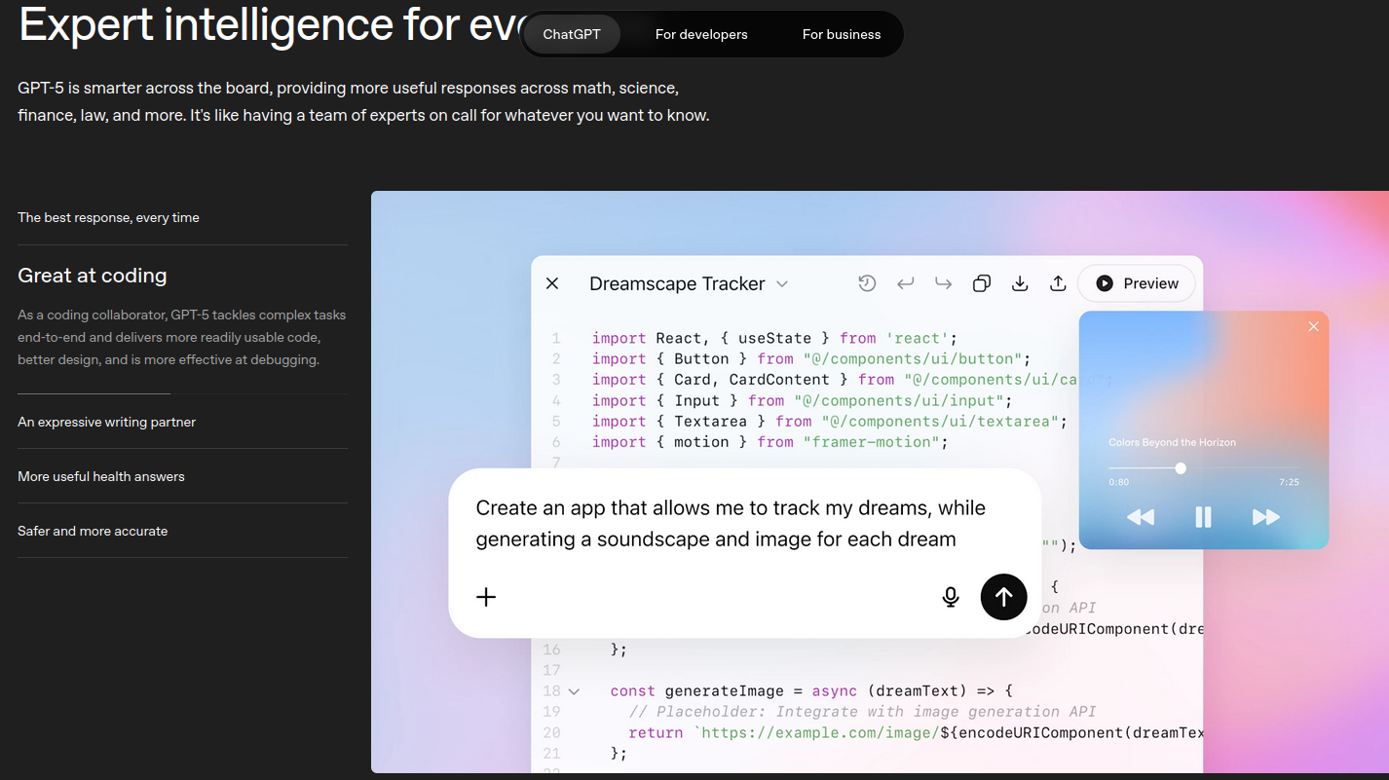The image size is (1389, 780).
Task: Click the version history clock icon
Action: (867, 283)
